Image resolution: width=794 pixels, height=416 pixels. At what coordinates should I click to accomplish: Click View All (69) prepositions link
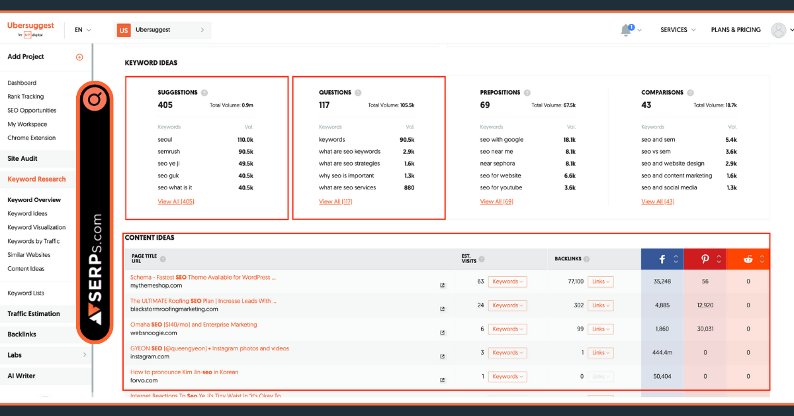point(497,201)
